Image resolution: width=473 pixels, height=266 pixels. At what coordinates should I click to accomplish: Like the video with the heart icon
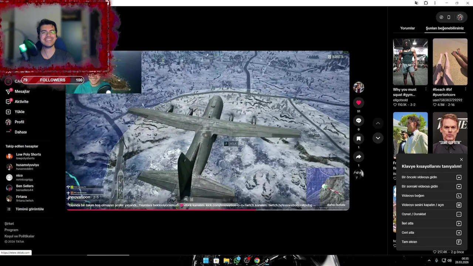tap(358, 103)
